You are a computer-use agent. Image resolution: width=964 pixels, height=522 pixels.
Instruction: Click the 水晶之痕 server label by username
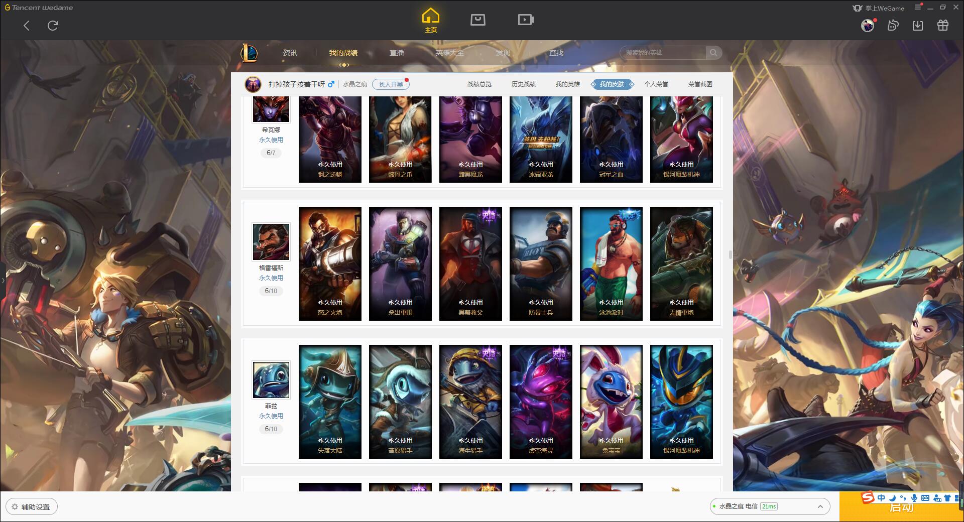tap(355, 84)
